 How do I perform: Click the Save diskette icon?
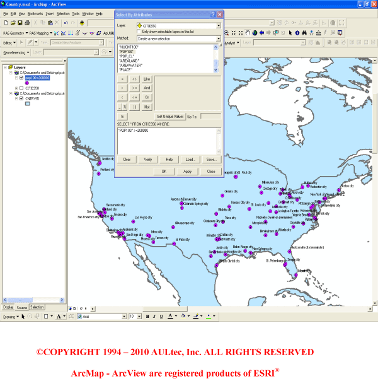20,23
